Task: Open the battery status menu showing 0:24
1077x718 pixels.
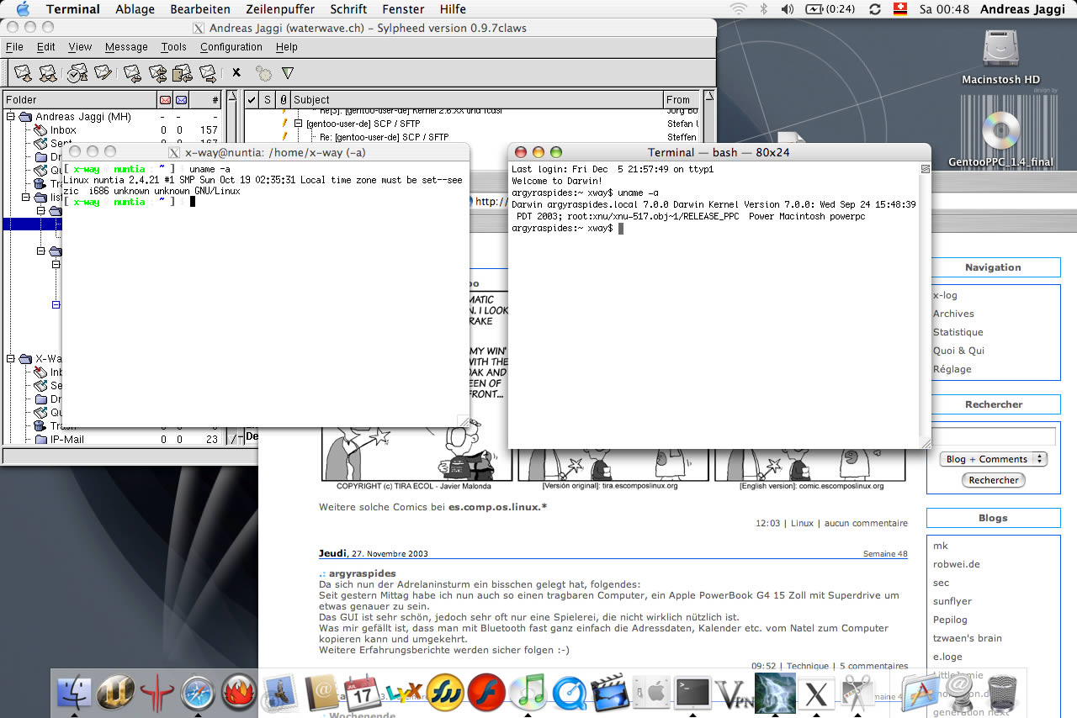Action: click(x=830, y=9)
